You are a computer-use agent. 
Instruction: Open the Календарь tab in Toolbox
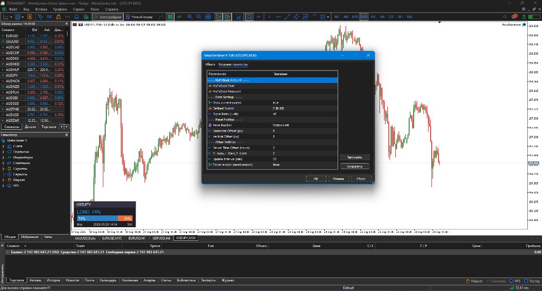(x=108, y=281)
